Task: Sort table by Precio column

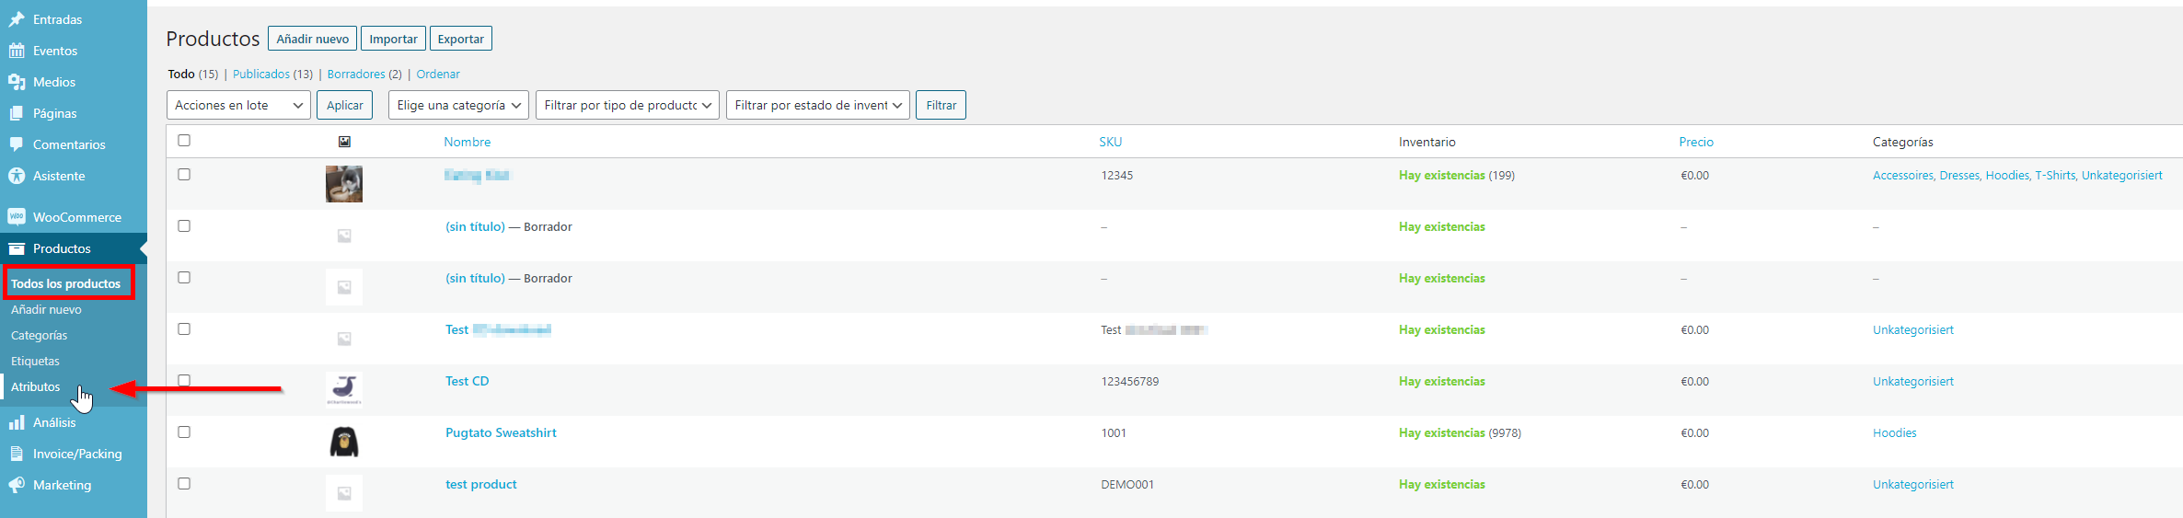Action: (x=1696, y=142)
